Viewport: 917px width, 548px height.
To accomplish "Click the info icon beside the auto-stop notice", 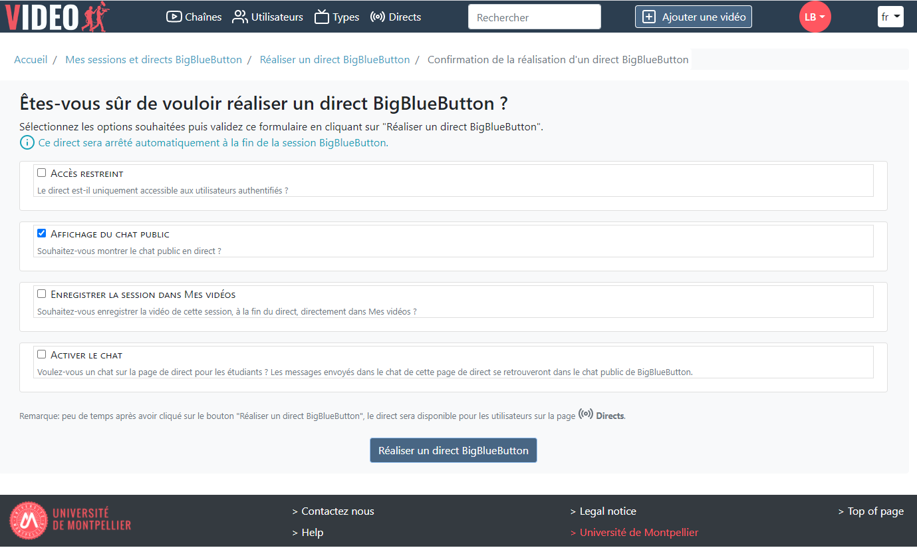I will click(x=27, y=143).
